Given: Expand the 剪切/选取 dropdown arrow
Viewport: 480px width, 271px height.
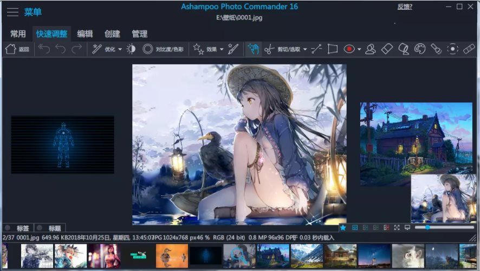Looking at the screenshot, I should [305, 49].
